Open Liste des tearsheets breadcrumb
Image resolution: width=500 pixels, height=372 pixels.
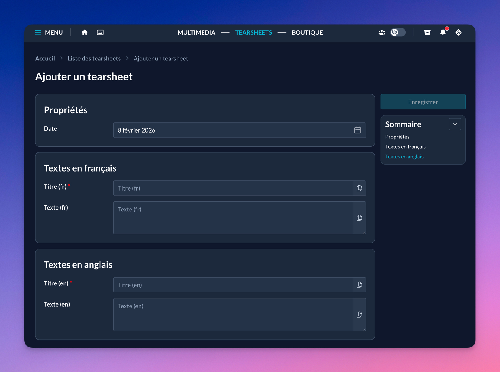click(94, 59)
